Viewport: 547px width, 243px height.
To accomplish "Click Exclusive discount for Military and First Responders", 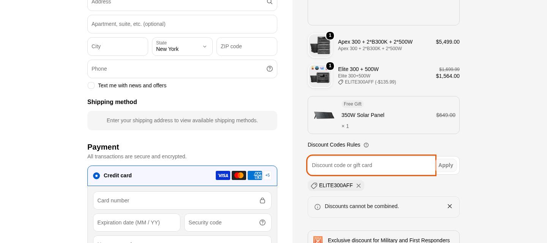I will click(x=389, y=240).
